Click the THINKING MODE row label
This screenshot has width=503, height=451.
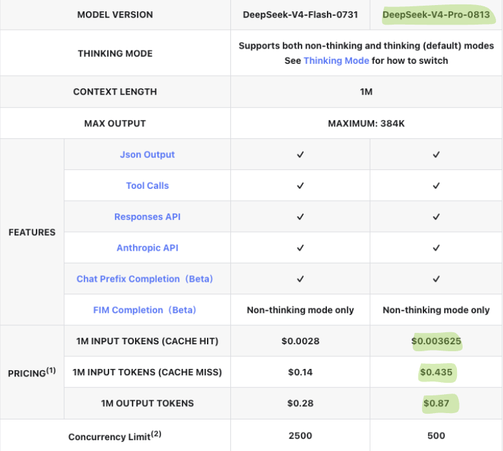tap(115, 53)
